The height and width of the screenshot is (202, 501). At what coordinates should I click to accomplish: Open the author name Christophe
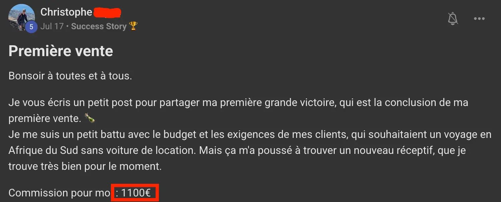[x=66, y=12]
